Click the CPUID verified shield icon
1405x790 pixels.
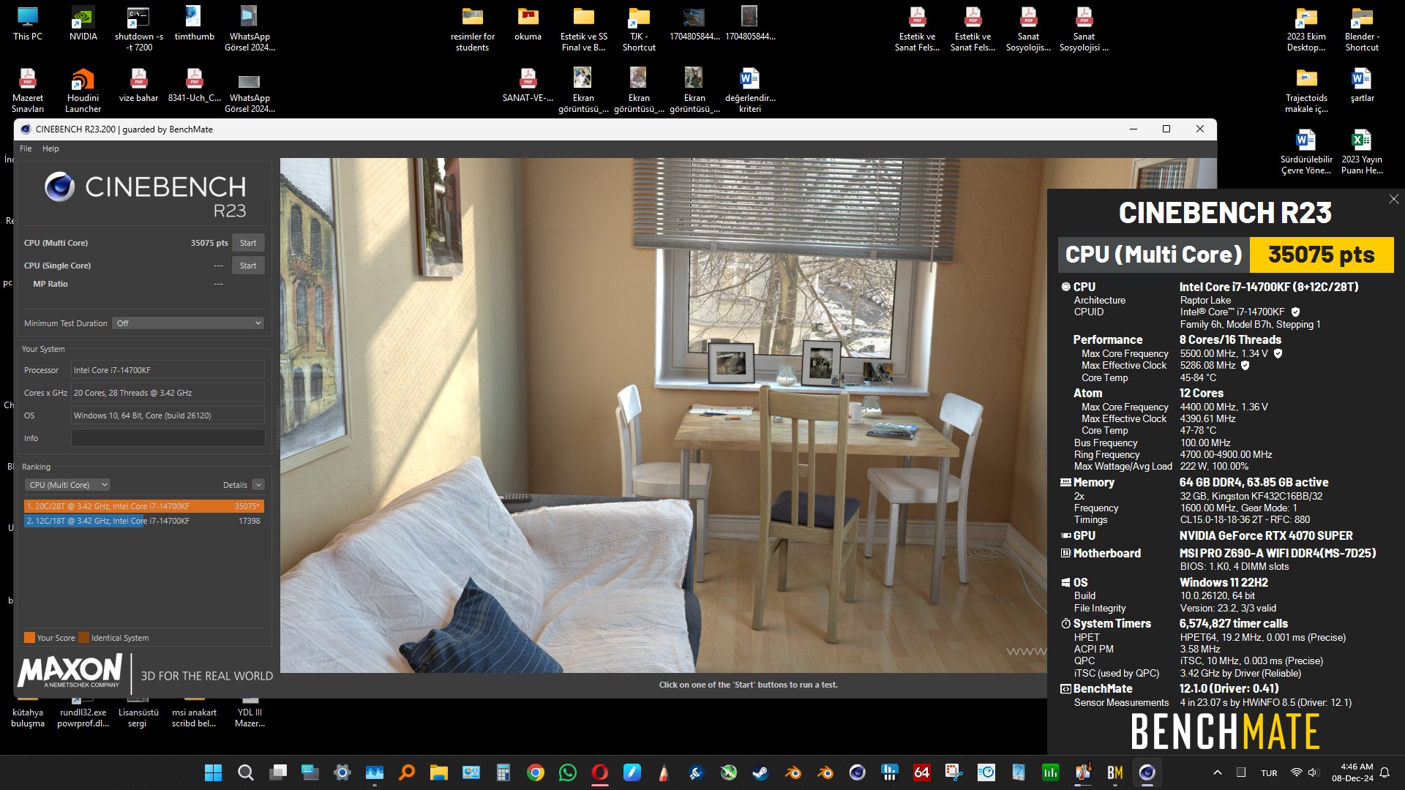(x=1295, y=312)
